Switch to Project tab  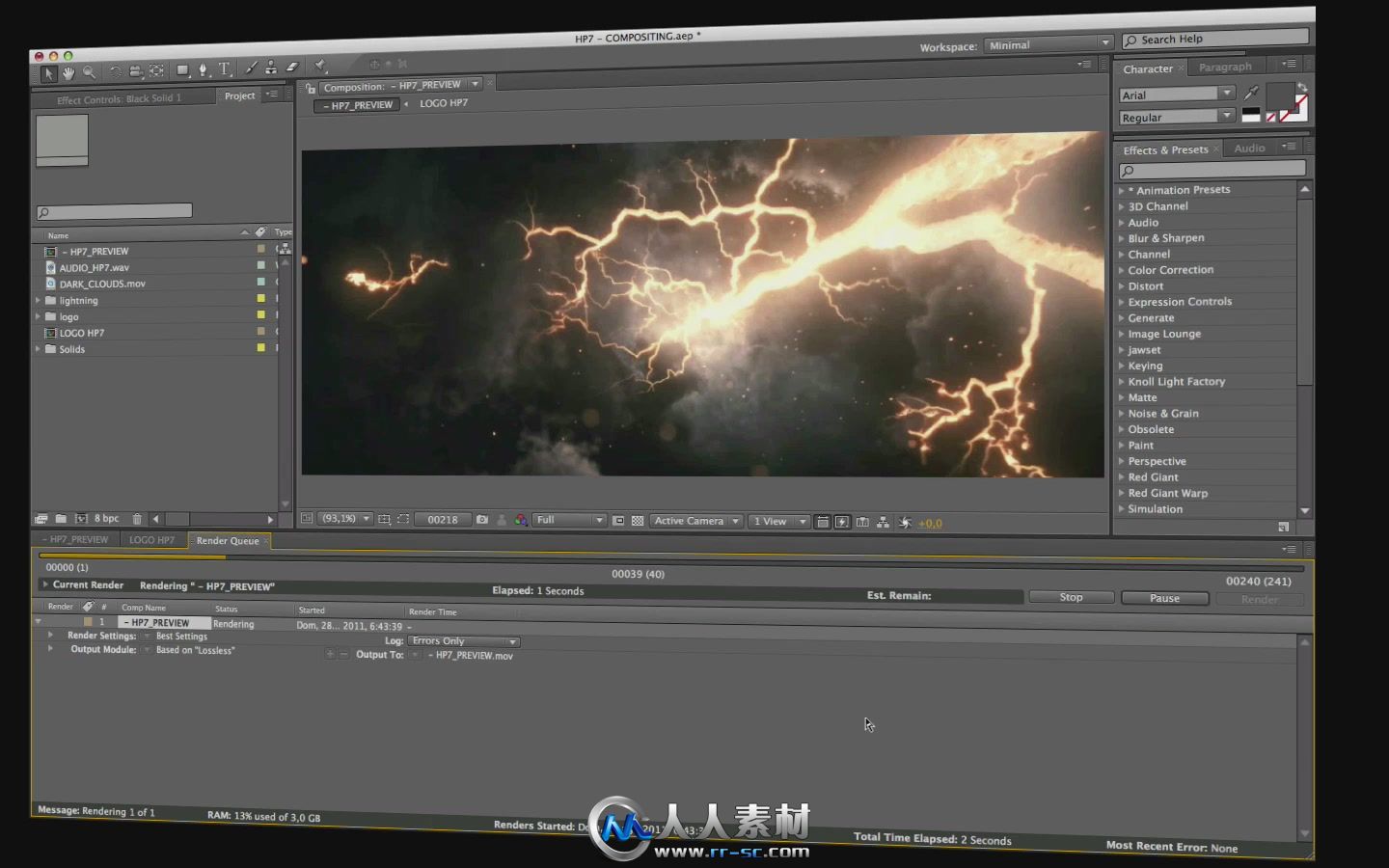point(239,95)
